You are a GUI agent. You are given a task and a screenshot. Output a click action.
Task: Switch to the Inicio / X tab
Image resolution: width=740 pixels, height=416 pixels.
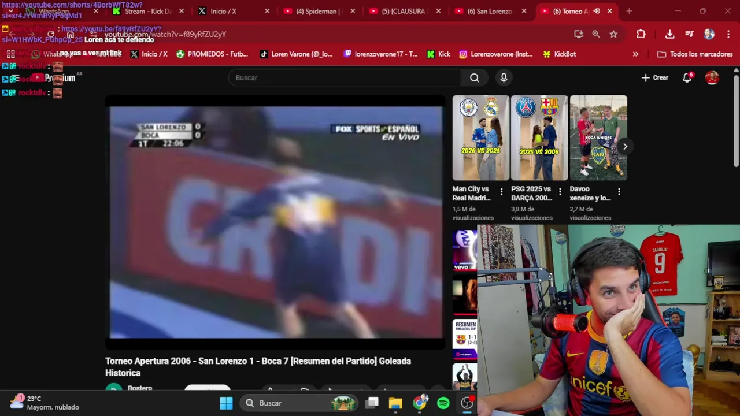pyautogui.click(x=234, y=11)
